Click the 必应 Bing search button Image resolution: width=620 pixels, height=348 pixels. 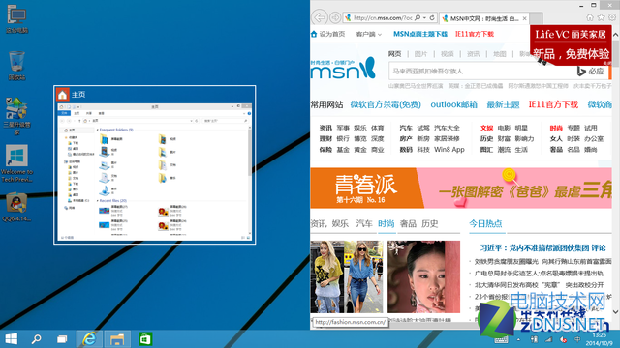[x=591, y=71]
